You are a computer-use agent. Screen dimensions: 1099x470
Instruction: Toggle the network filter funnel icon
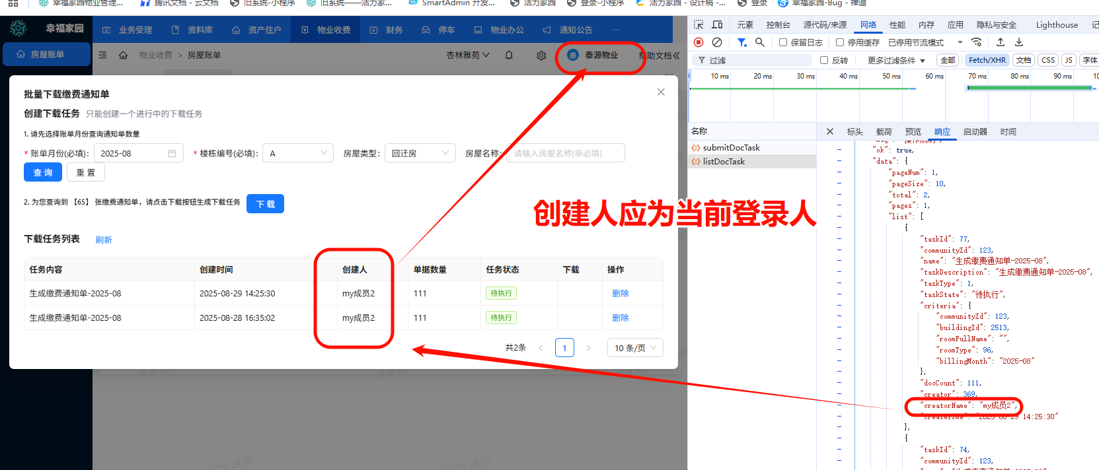pyautogui.click(x=742, y=42)
